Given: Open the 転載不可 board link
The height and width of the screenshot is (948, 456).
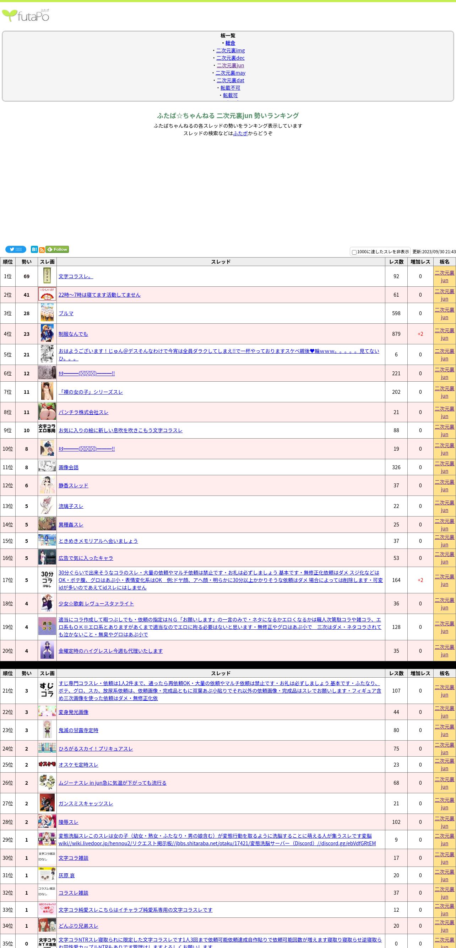Looking at the screenshot, I should tap(230, 88).
